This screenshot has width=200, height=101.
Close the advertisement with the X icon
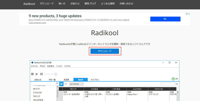tap(189, 14)
